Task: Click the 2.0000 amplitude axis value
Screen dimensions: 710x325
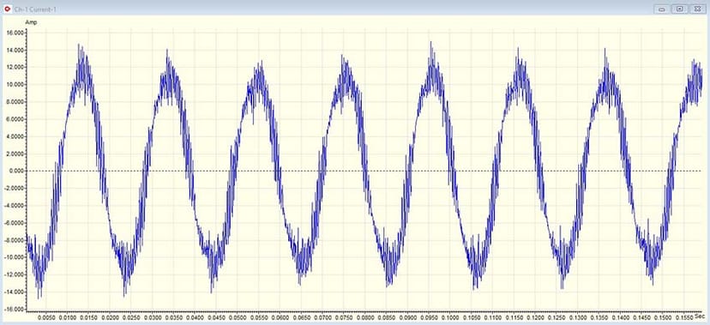Action: pos(15,153)
